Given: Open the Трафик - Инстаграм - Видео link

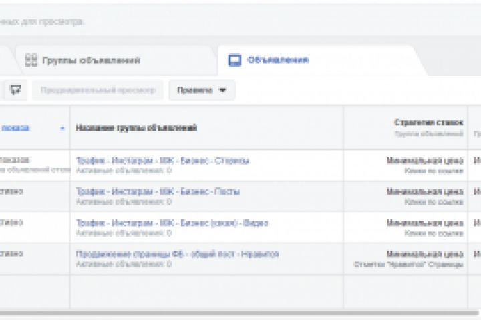Looking at the screenshot, I should click(172, 223).
